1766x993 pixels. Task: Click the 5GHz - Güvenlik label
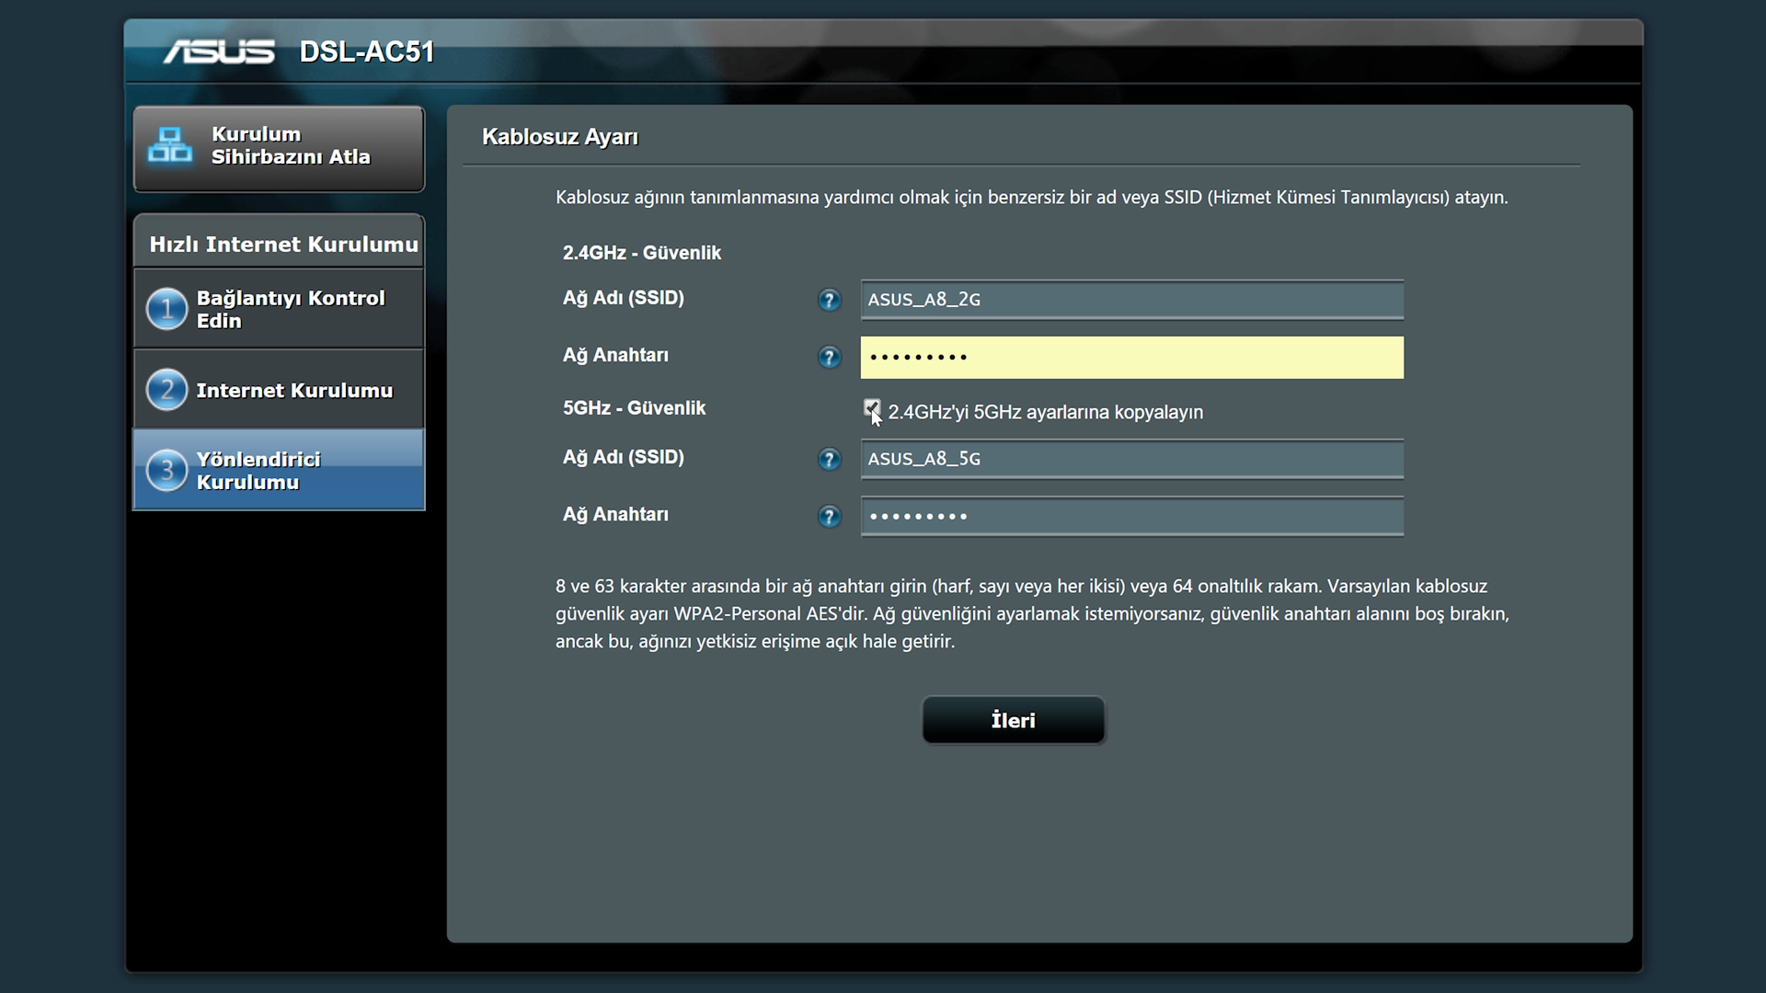coord(634,408)
